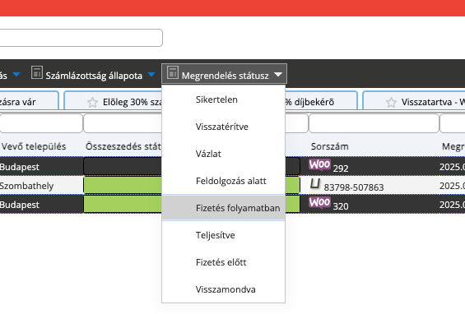
Task: Focus the search field under red bar
Action: click(81, 38)
